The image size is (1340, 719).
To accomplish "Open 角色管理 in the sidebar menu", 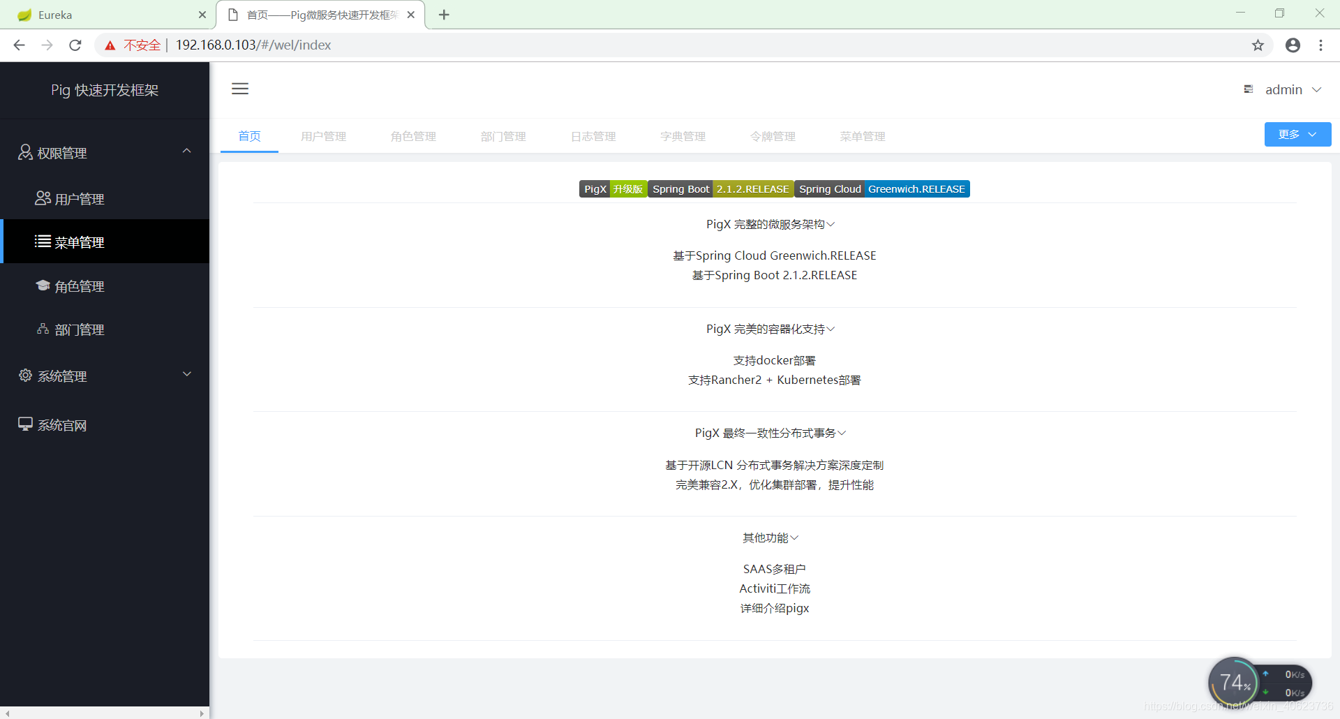I will [105, 286].
